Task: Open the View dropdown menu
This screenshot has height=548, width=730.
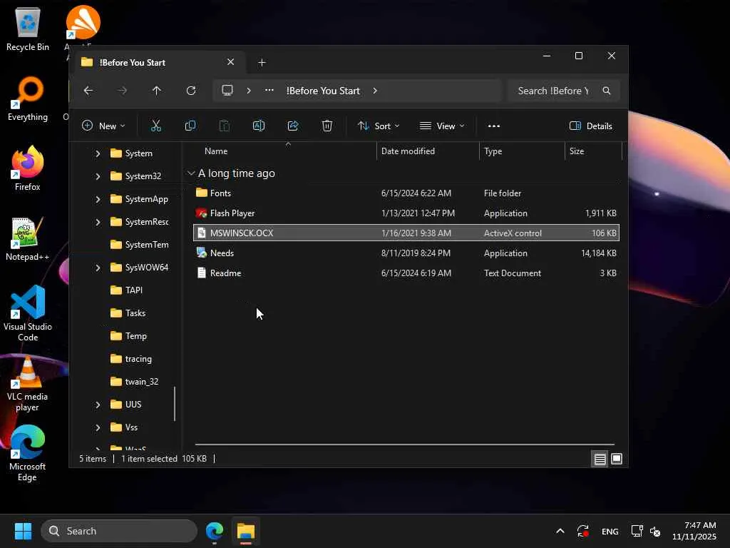Action: coord(442,126)
